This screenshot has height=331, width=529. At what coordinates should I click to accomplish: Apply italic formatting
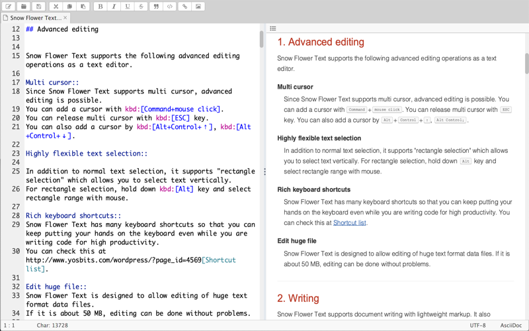pyautogui.click(x=114, y=6)
